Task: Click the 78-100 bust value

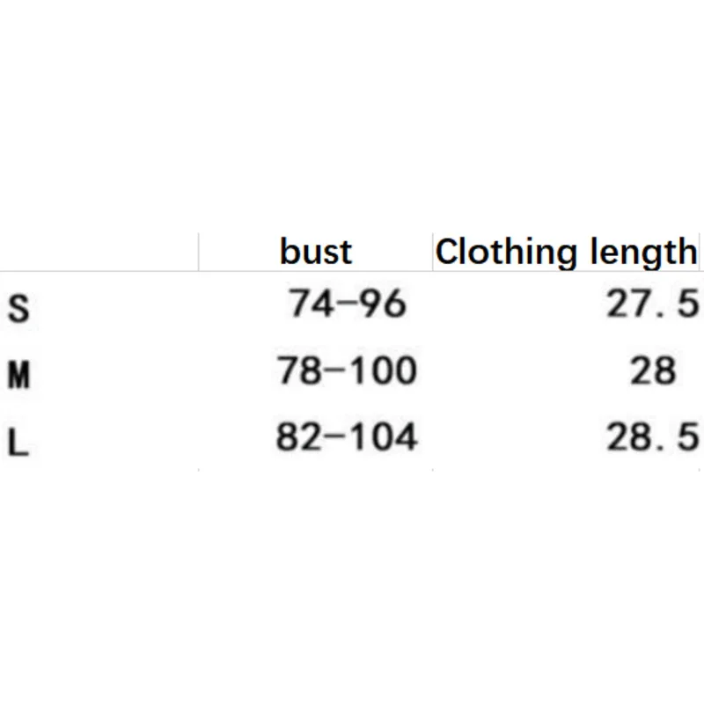Action: click(347, 370)
